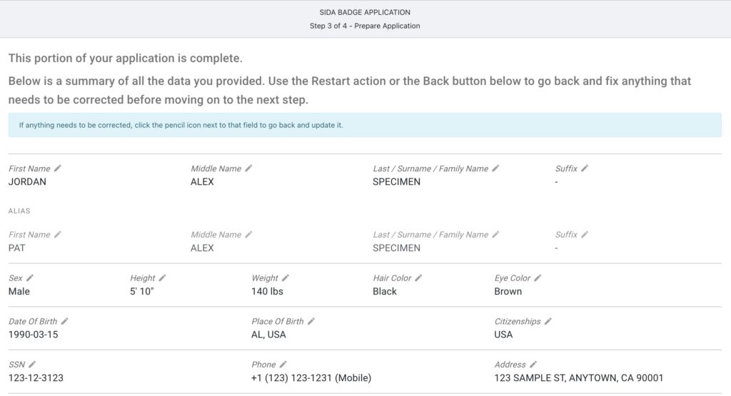Edit Phone using its pencil icon
Viewport: 731px width, 396px height.
click(283, 365)
